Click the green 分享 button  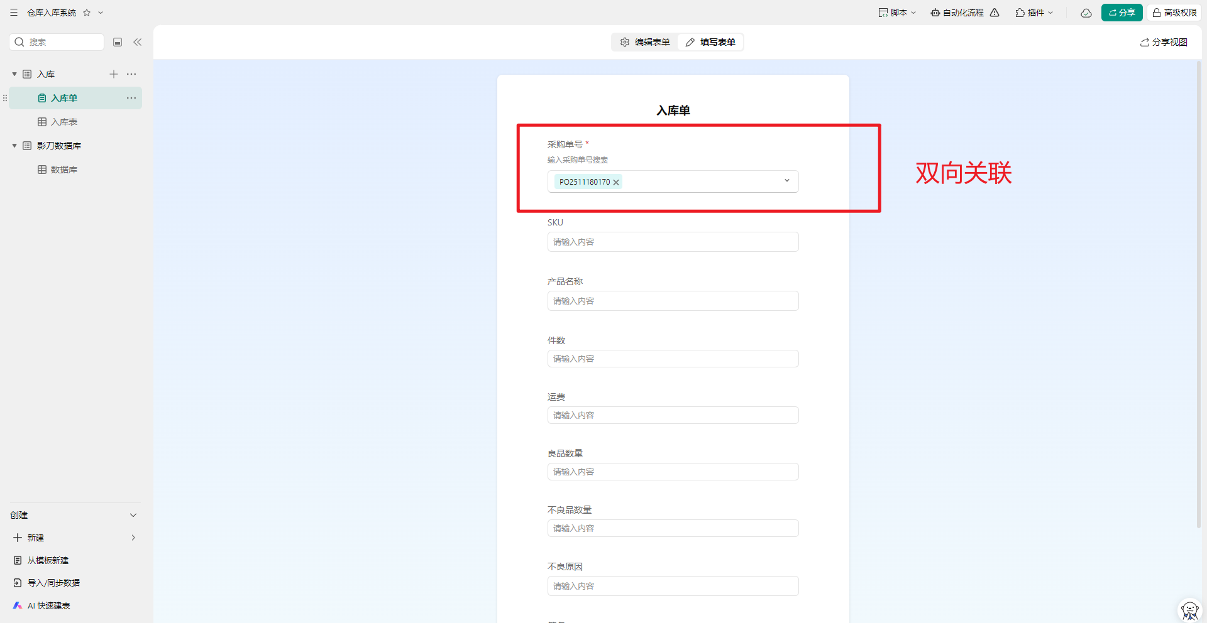1122,13
